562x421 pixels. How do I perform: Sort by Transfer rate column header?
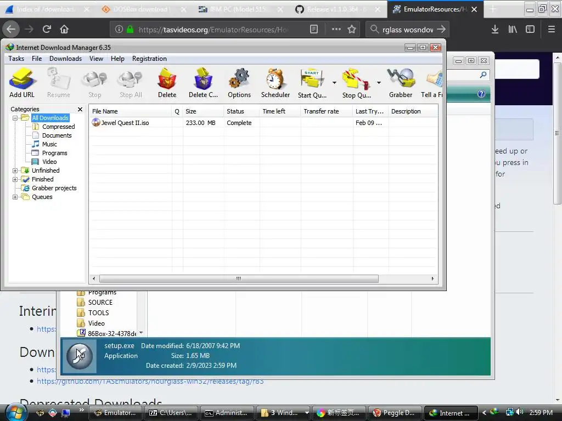click(327, 111)
